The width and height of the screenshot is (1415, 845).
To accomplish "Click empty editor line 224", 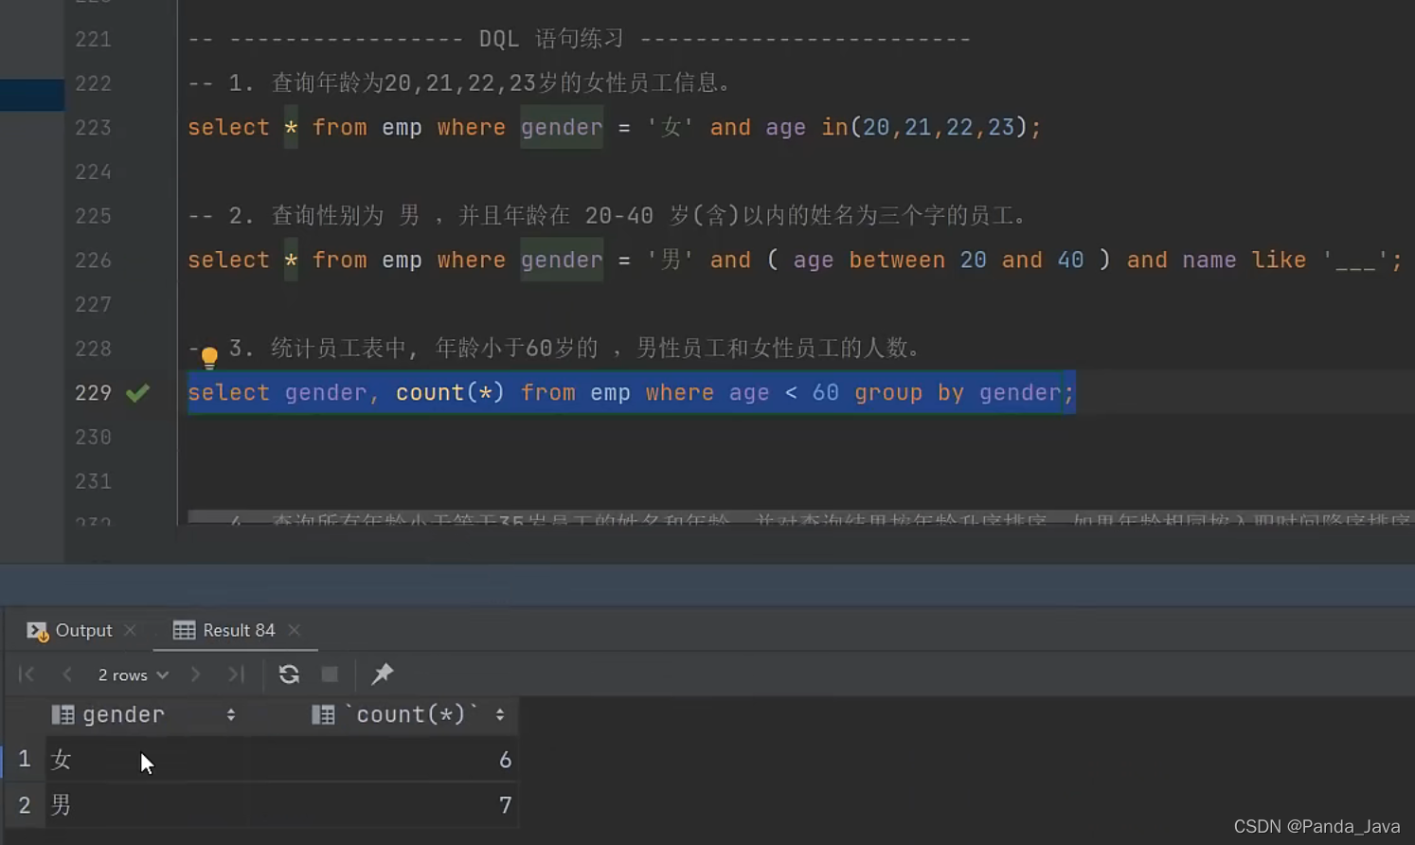I will pos(796,172).
